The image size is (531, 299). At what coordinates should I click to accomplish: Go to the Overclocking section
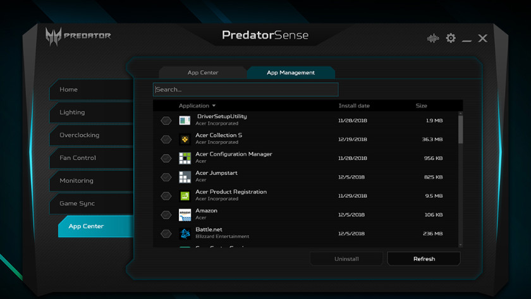tap(79, 135)
